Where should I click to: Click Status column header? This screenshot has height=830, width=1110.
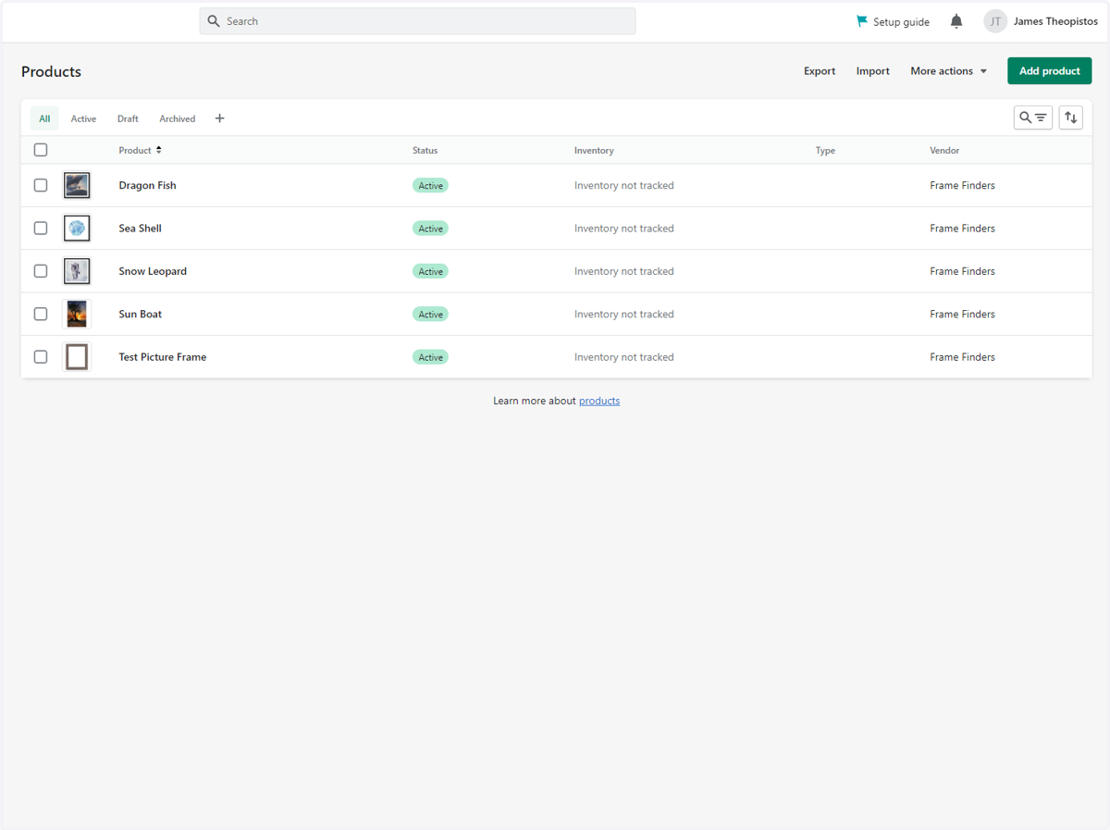[x=425, y=150]
